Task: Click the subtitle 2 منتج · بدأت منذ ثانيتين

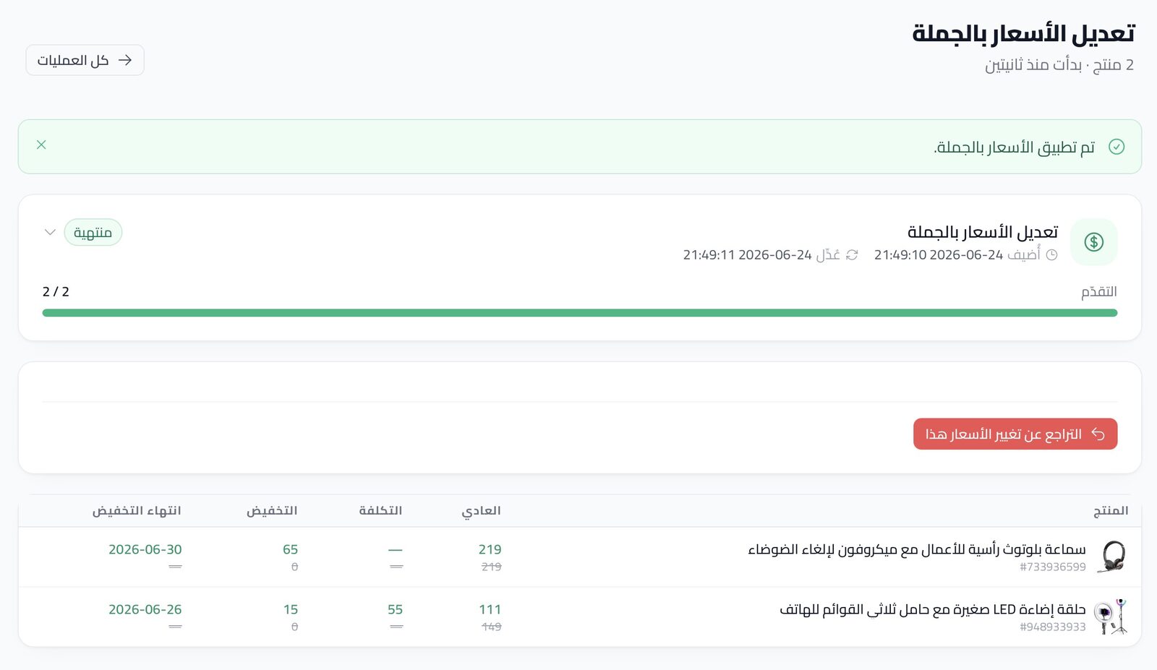Action: pyautogui.click(x=1059, y=65)
